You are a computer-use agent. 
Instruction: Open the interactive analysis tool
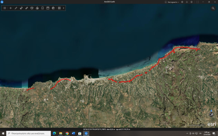coord(21,8)
